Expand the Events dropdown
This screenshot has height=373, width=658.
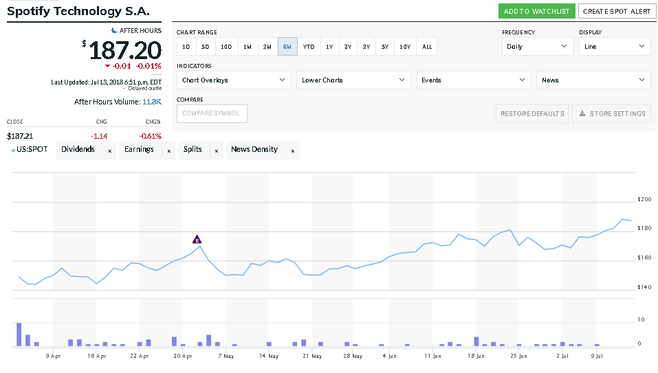click(473, 80)
